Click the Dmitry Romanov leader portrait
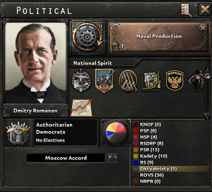The image size is (212, 192). [36, 63]
